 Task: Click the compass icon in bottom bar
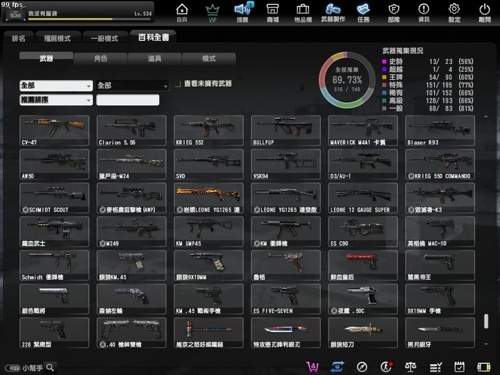(x=362, y=367)
